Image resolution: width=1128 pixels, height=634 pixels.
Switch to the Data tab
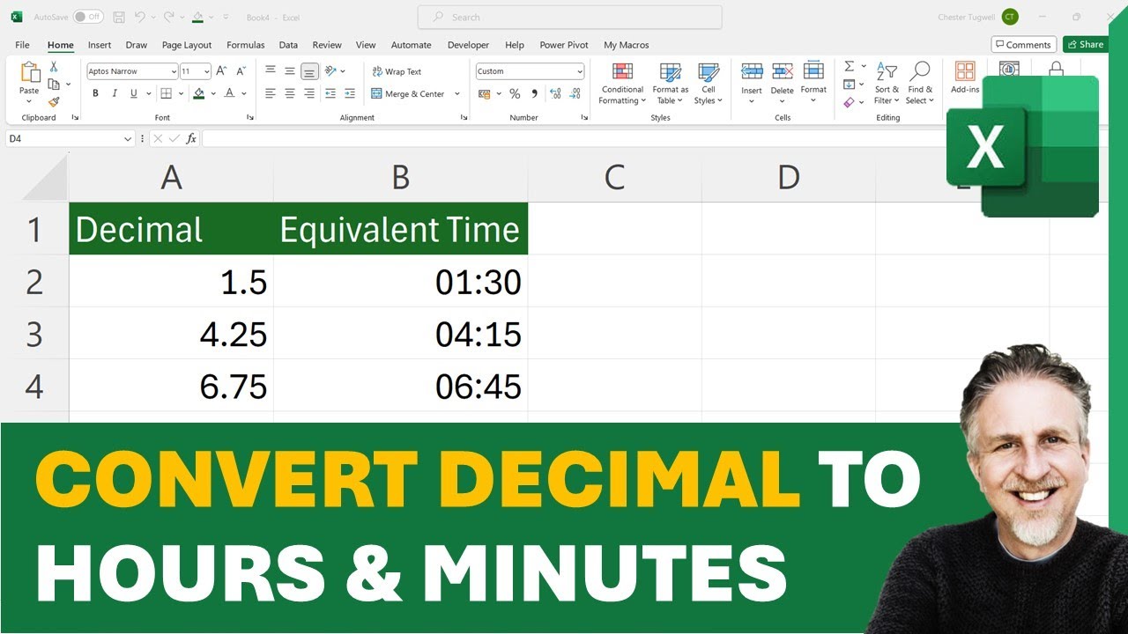click(288, 45)
